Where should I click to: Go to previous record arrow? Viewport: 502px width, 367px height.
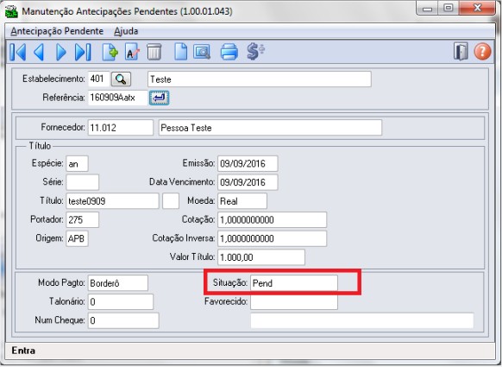click(39, 52)
